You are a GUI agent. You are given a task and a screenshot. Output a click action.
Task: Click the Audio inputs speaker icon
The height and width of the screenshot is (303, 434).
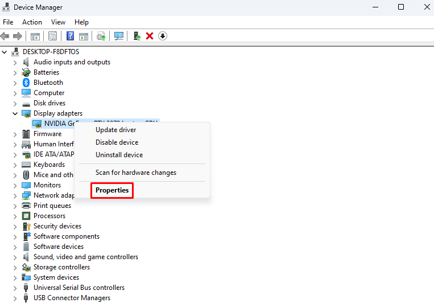26,62
